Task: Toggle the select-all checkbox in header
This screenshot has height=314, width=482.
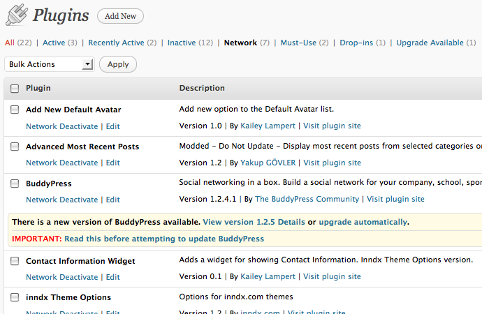Action: [x=15, y=89]
